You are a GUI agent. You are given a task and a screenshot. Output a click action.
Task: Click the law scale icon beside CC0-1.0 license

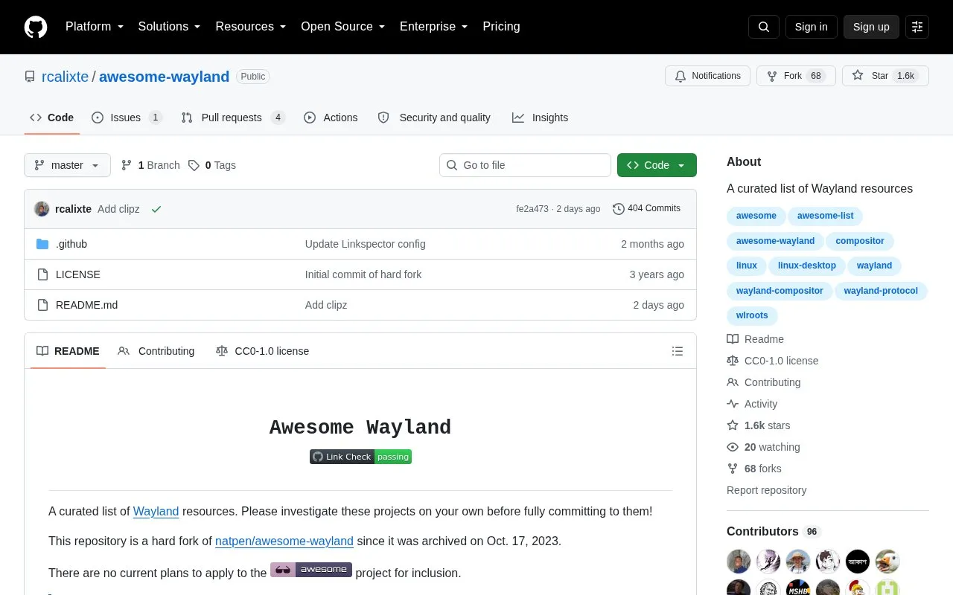tap(733, 361)
